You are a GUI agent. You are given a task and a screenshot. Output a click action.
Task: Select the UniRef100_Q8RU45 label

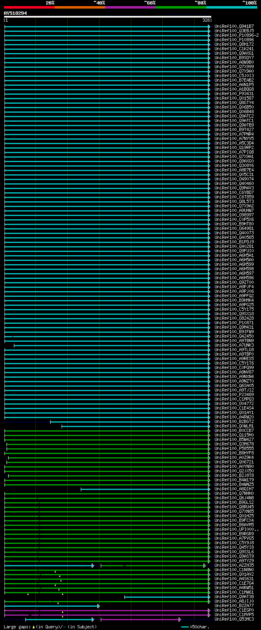coord(234,507)
